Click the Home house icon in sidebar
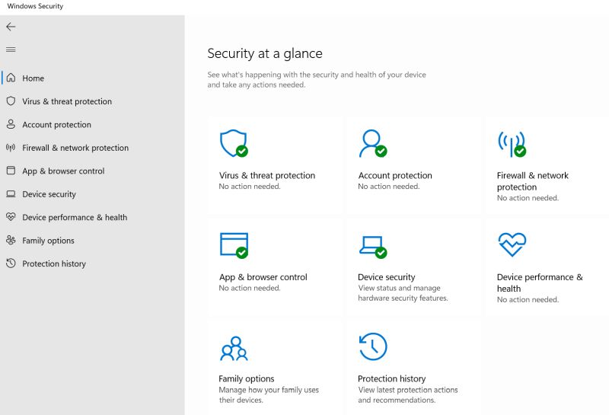The height and width of the screenshot is (415, 609). (11, 78)
